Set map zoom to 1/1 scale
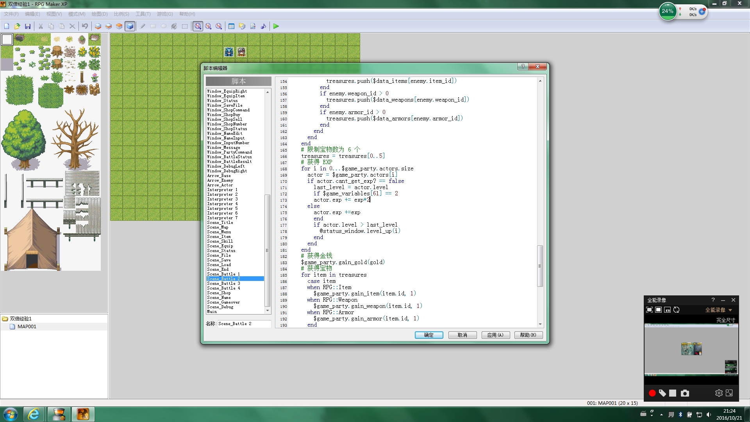 point(198,26)
